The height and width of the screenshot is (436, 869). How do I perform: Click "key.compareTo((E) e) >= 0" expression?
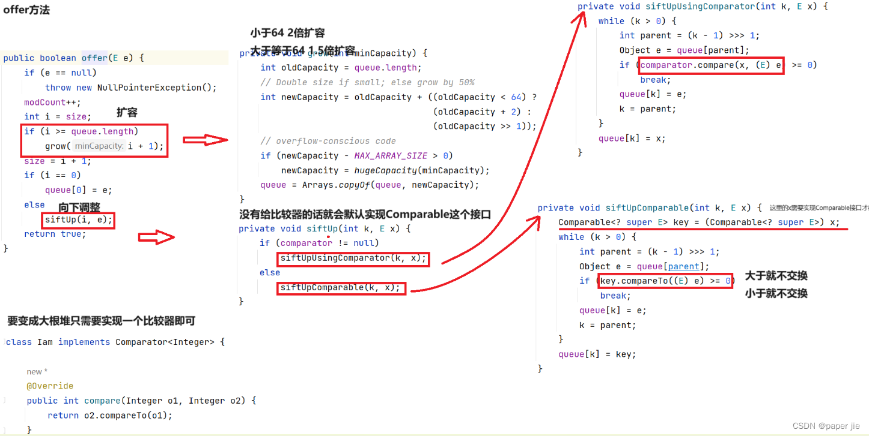666,281
